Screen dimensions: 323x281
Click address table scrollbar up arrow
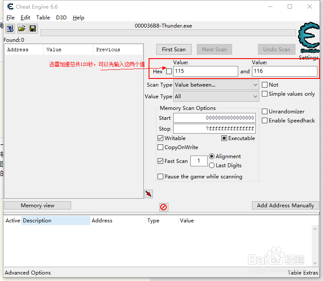point(315,229)
